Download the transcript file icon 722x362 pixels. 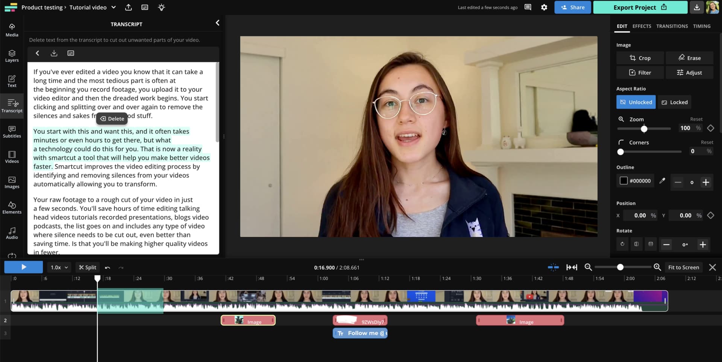click(54, 53)
